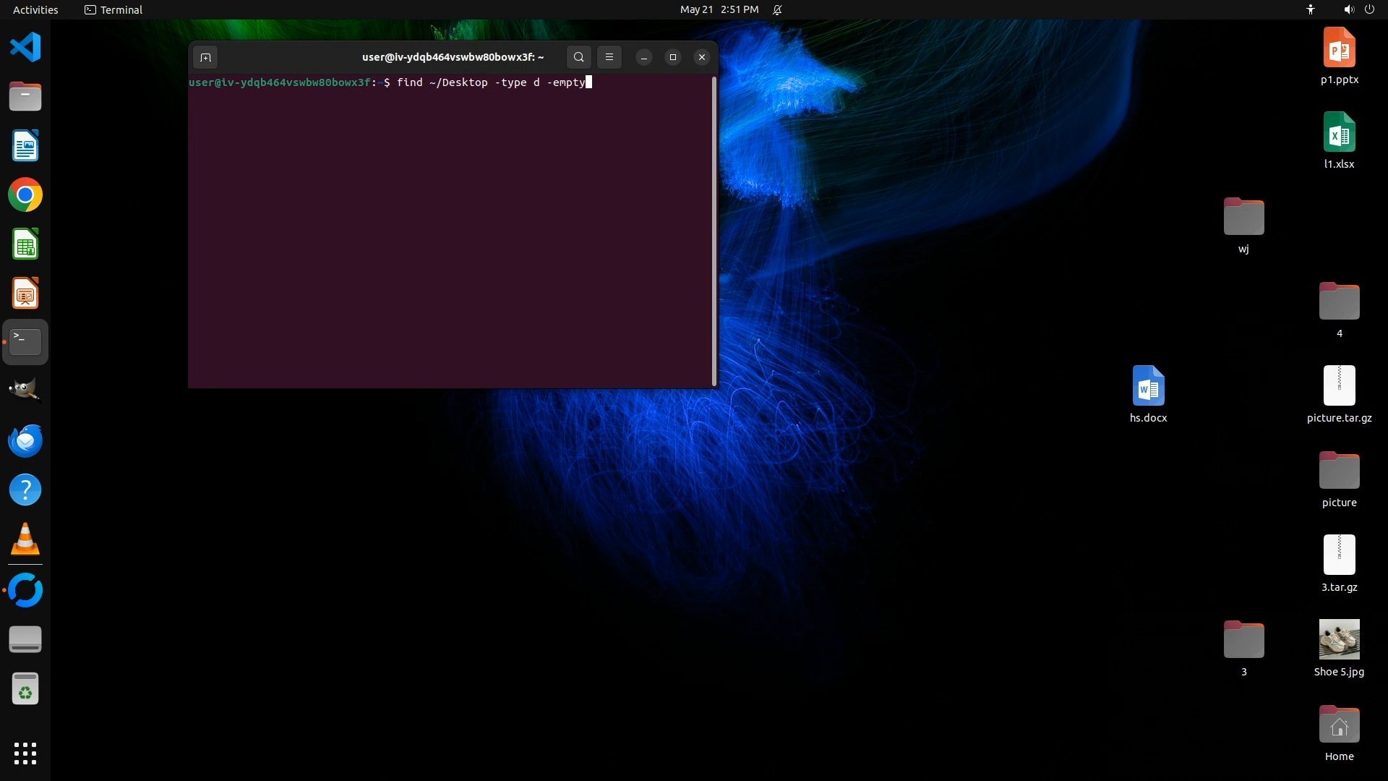Click the terminal vertical scrollbar
Screen dimensions: 1388x781
click(714, 231)
